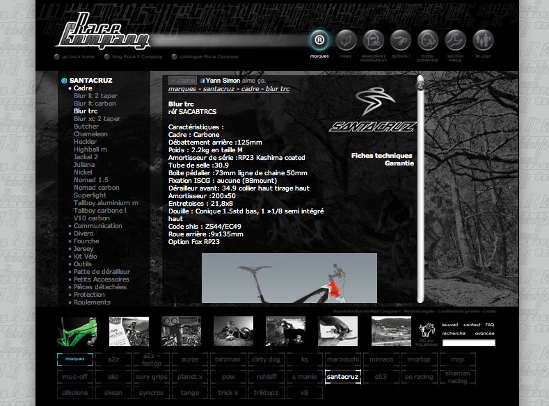Open the contact footer link
The width and height of the screenshot is (549, 406).
pyautogui.click(x=472, y=325)
